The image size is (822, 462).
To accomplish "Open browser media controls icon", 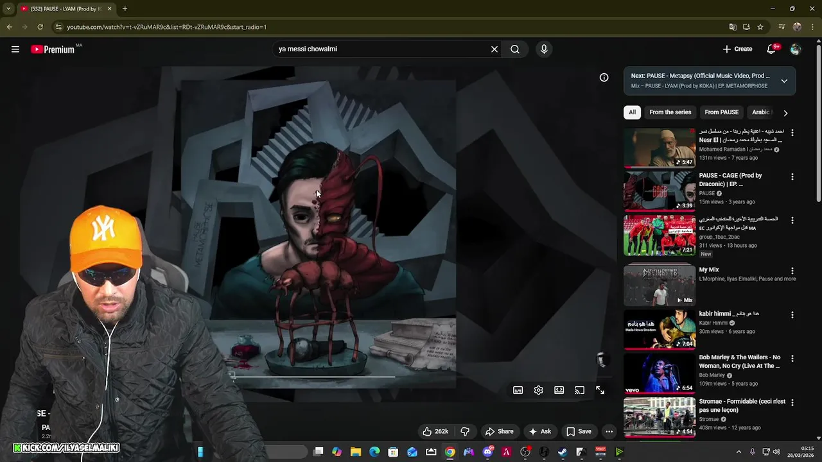I will [x=782, y=27].
